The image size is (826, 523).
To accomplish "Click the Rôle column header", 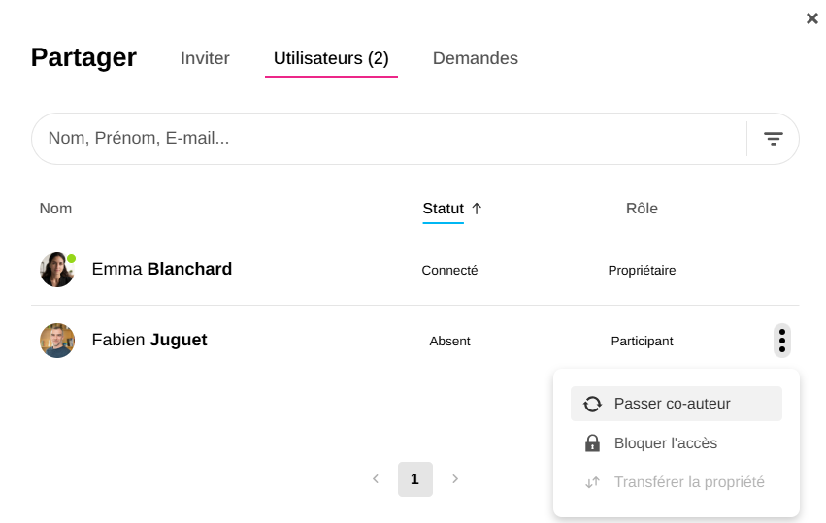I will (x=642, y=209).
